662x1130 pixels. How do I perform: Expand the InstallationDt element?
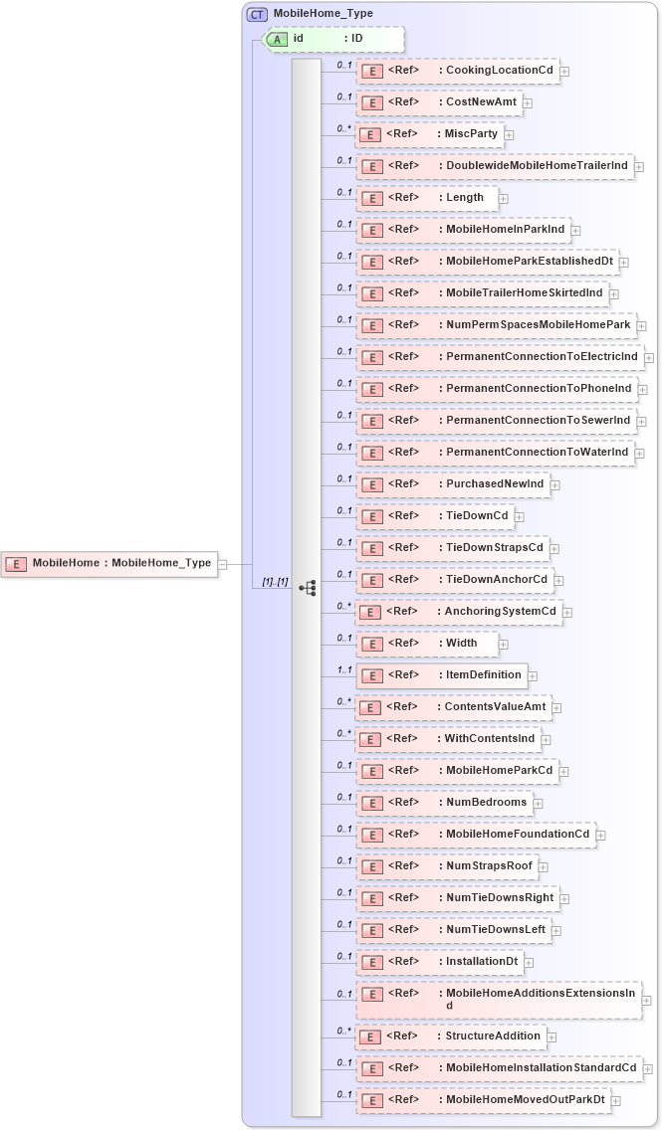coord(530,962)
